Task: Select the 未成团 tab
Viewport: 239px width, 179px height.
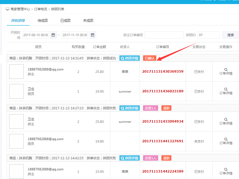Action: pos(88,21)
